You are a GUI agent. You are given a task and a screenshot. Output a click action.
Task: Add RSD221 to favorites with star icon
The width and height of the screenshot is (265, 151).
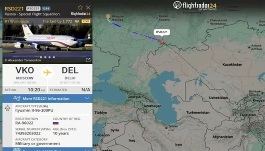pyautogui.click(x=80, y=8)
